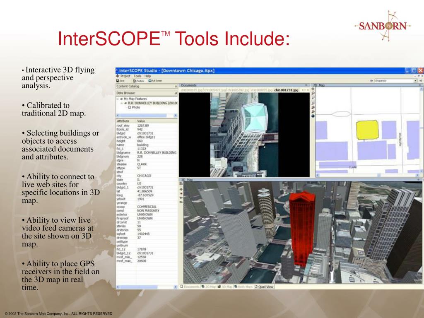Open the Help menu
Viewport: 424px width, 318px height.
pyautogui.click(x=147, y=76)
